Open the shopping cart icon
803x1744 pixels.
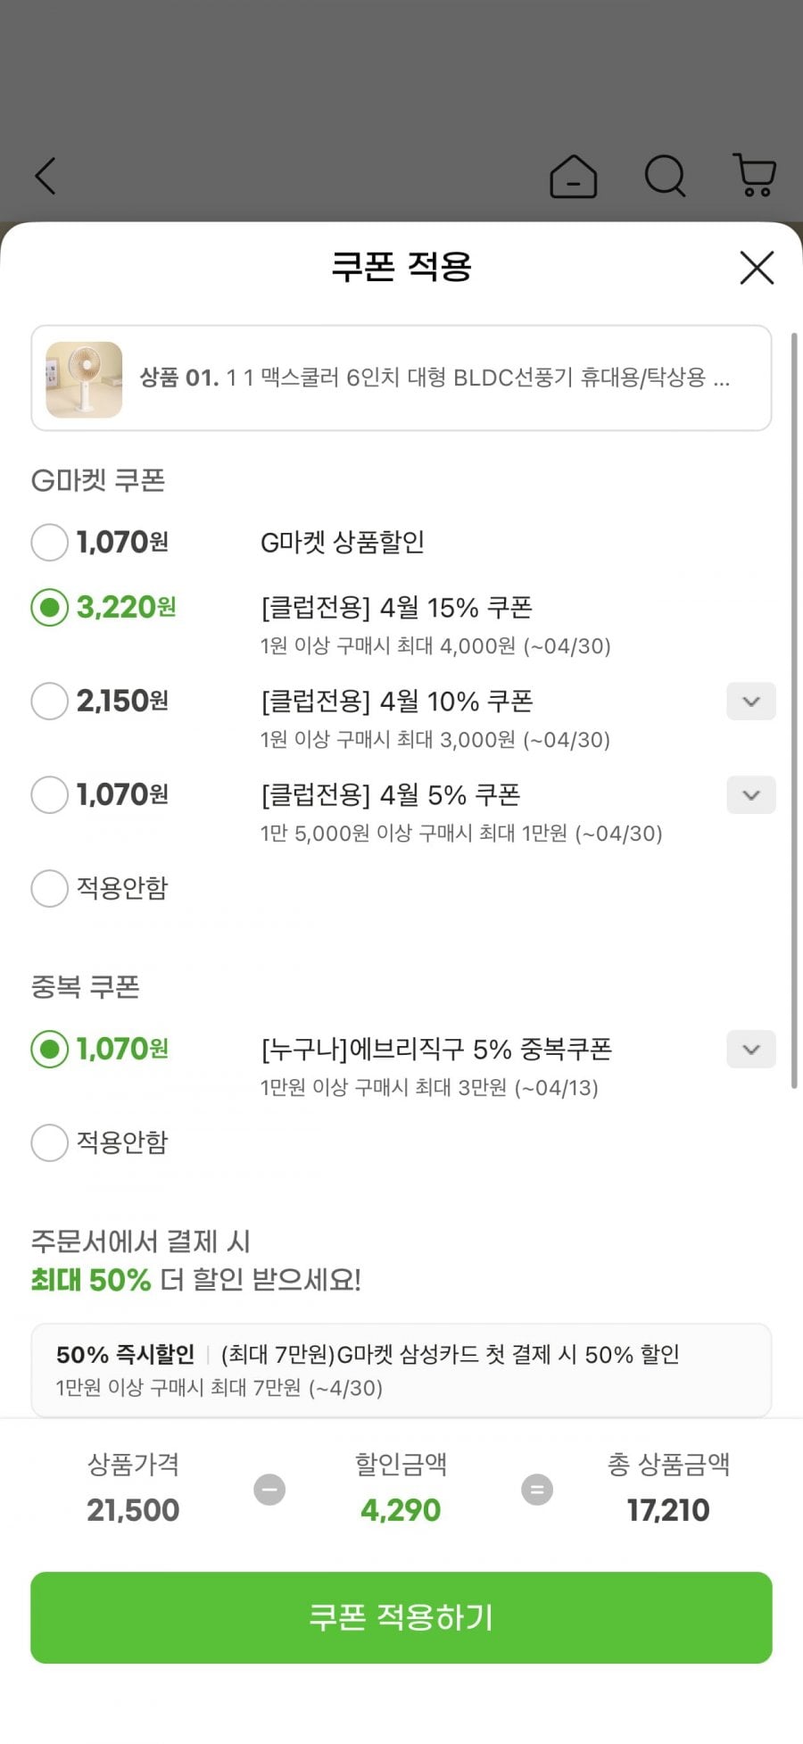tap(755, 175)
